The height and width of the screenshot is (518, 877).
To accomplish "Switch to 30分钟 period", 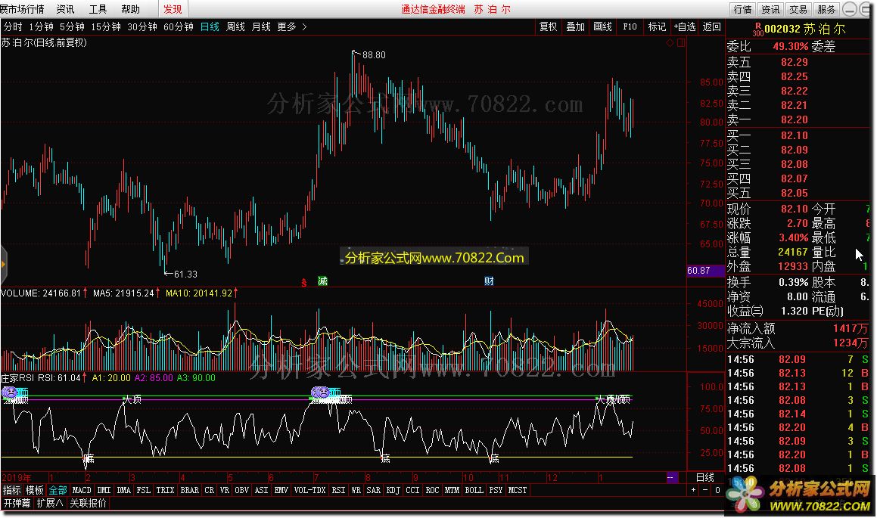I will [x=142, y=26].
